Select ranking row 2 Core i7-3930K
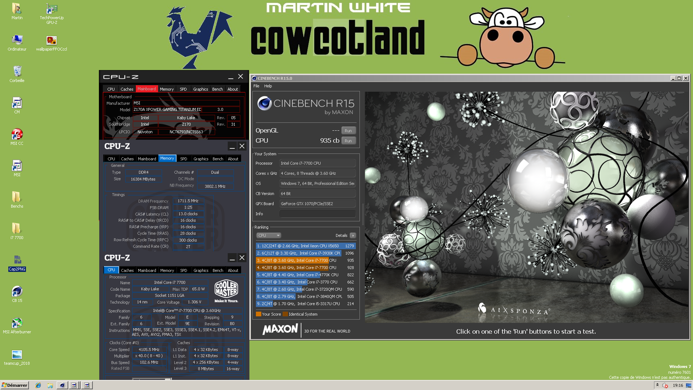 (x=306, y=253)
